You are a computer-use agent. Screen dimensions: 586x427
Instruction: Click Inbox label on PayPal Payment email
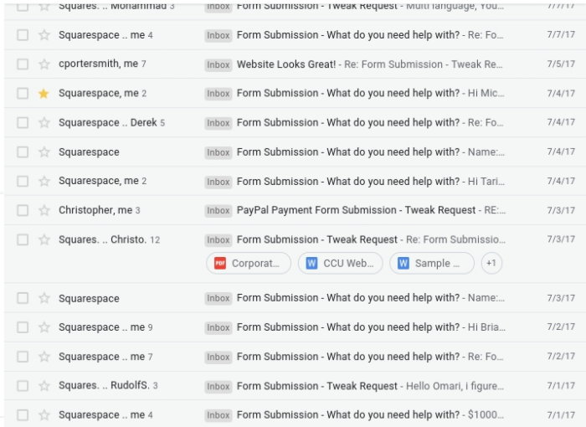218,210
